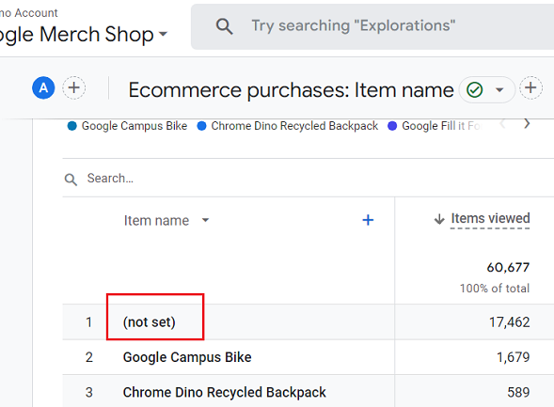Click the 1,679 items viewed value
The image size is (554, 407).
514,357
